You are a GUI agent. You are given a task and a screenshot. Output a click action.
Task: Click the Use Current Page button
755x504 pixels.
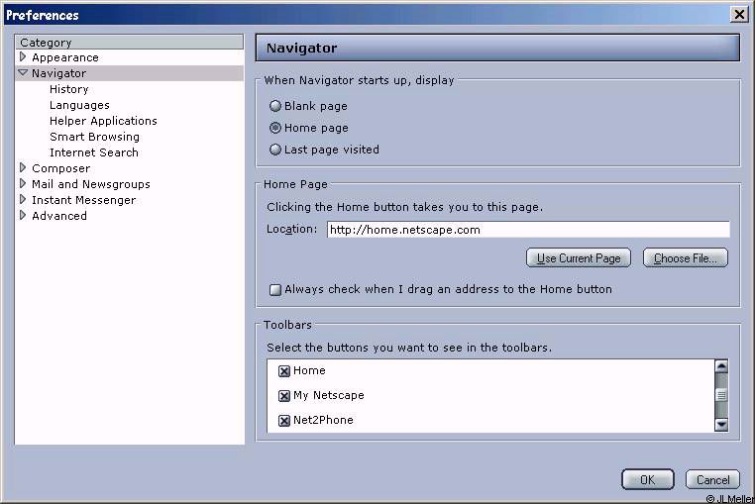(x=579, y=258)
